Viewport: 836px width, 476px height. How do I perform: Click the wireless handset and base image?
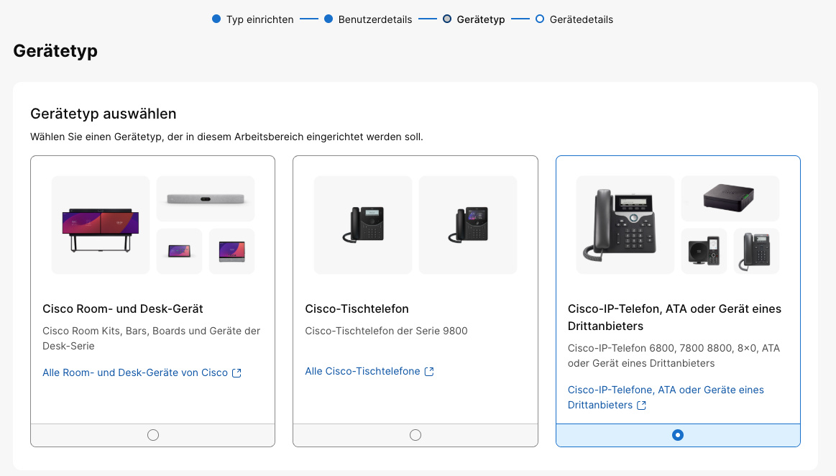tap(704, 251)
